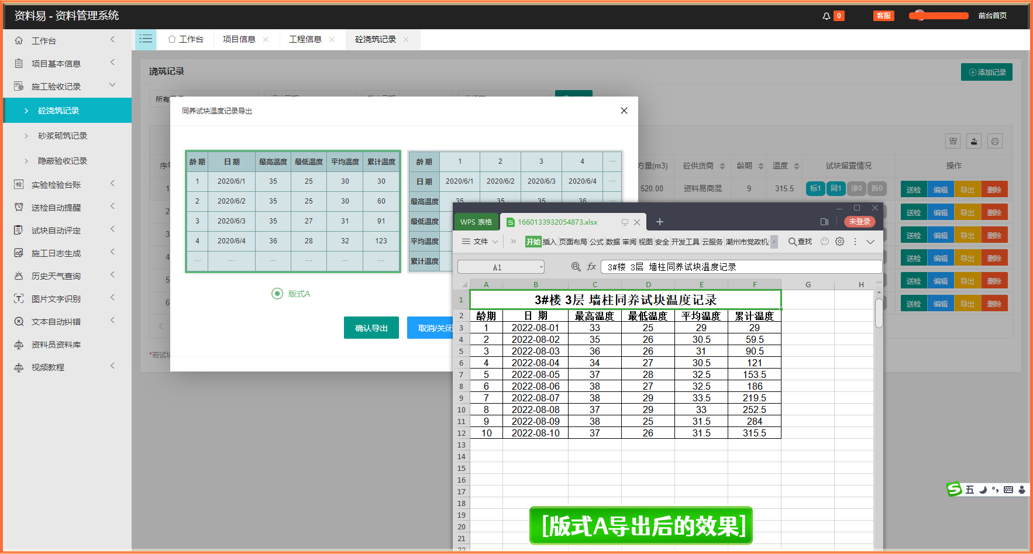Click the WPS three-dot more options icon
The image size is (1033, 554).
[x=855, y=242]
